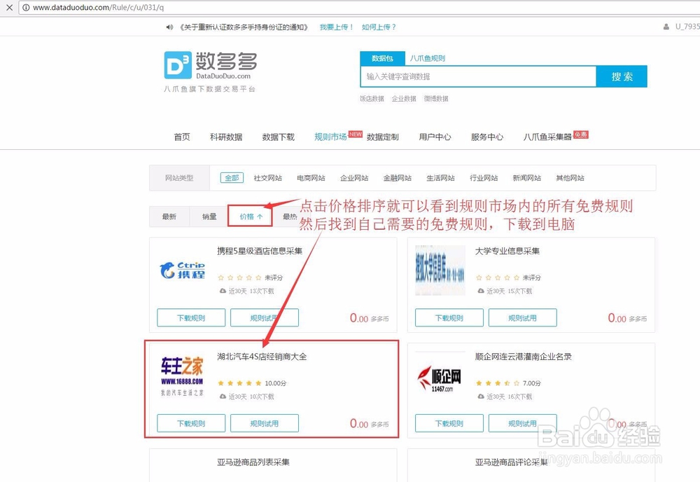The image size is (700, 482).
Task: Click download cloud icon under 大学专业 rule
Action: pyautogui.click(x=480, y=291)
